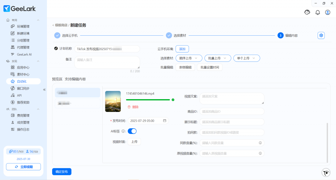The image size is (336, 180).
Task: Open the settings gear beside step 3
Action: click(x=321, y=35)
